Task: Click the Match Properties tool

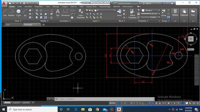Action: point(132,14)
